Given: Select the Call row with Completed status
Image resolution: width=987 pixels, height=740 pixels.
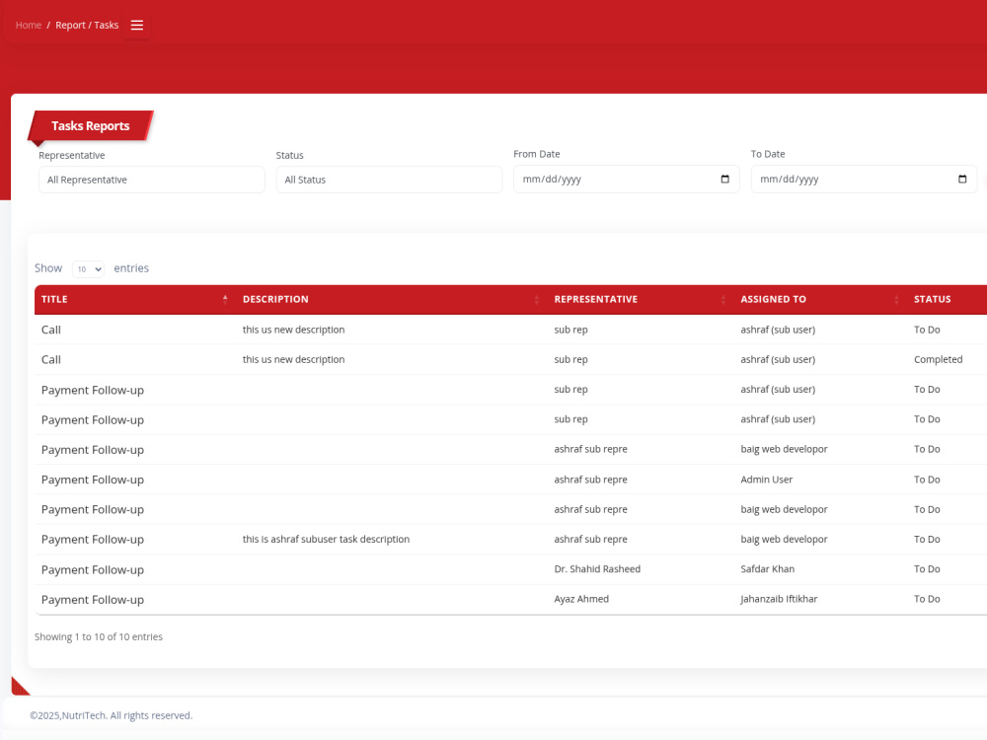Looking at the screenshot, I should pos(510,359).
